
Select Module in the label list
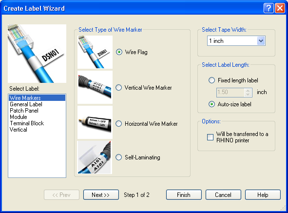(x=37, y=117)
